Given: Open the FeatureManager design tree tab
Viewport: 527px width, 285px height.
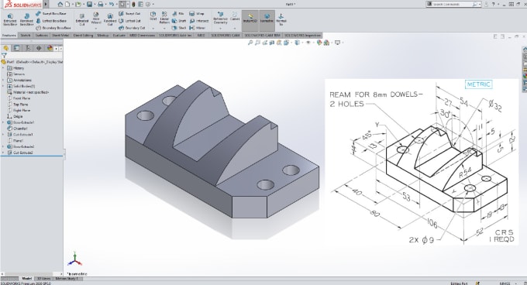Looking at the screenshot, I should 6,48.
